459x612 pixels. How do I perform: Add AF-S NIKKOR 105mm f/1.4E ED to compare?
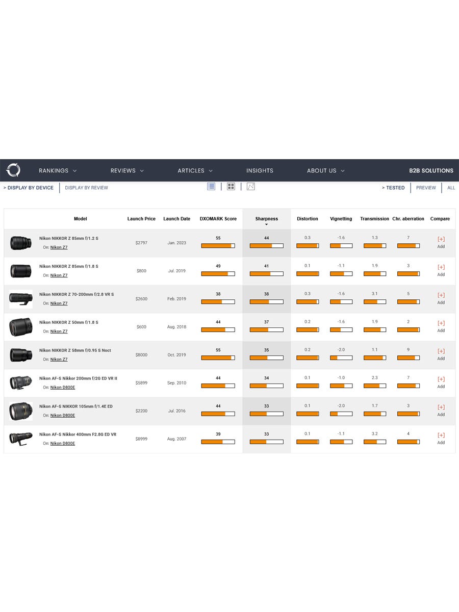click(x=441, y=411)
